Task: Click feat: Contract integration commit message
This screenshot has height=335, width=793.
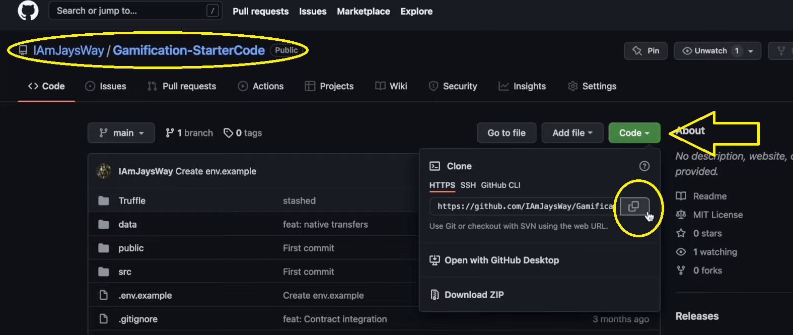Action: pos(335,319)
